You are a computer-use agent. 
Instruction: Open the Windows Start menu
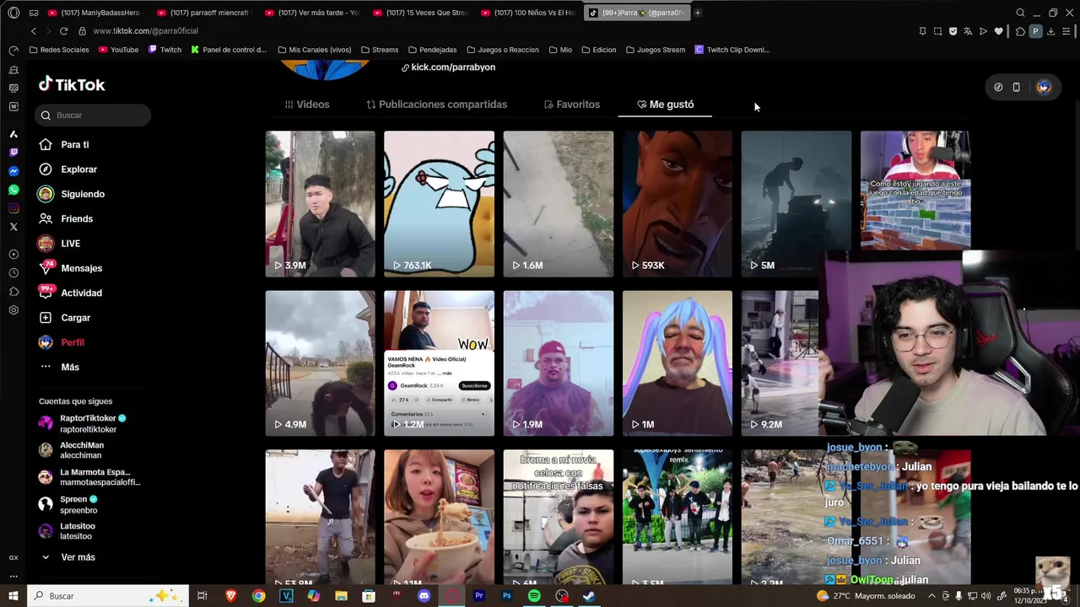[x=13, y=596]
